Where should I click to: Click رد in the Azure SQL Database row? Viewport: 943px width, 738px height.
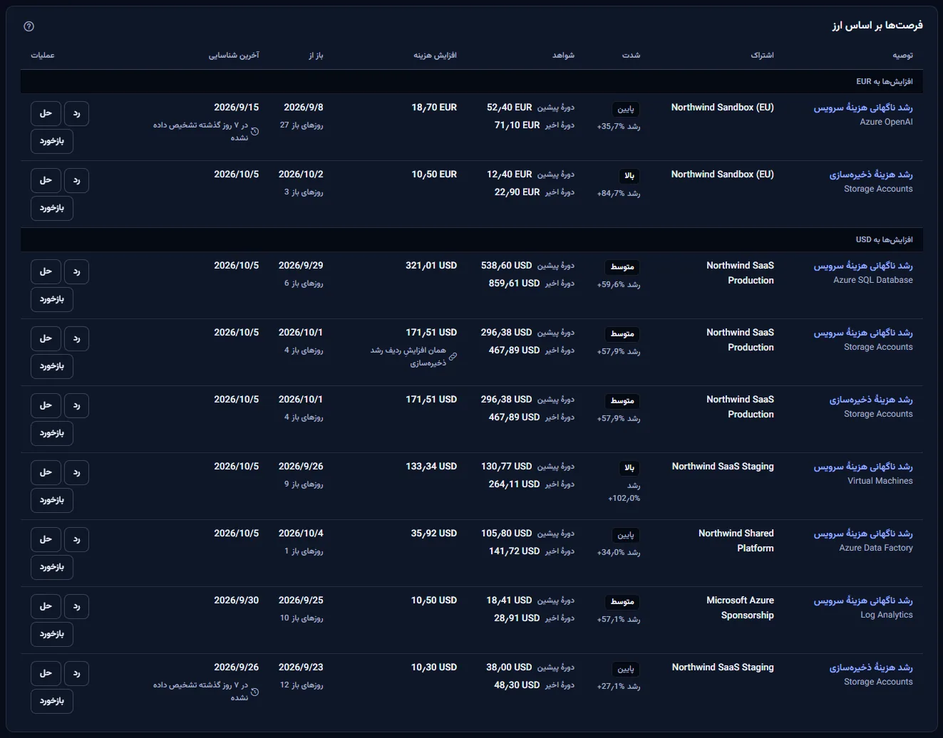click(77, 271)
